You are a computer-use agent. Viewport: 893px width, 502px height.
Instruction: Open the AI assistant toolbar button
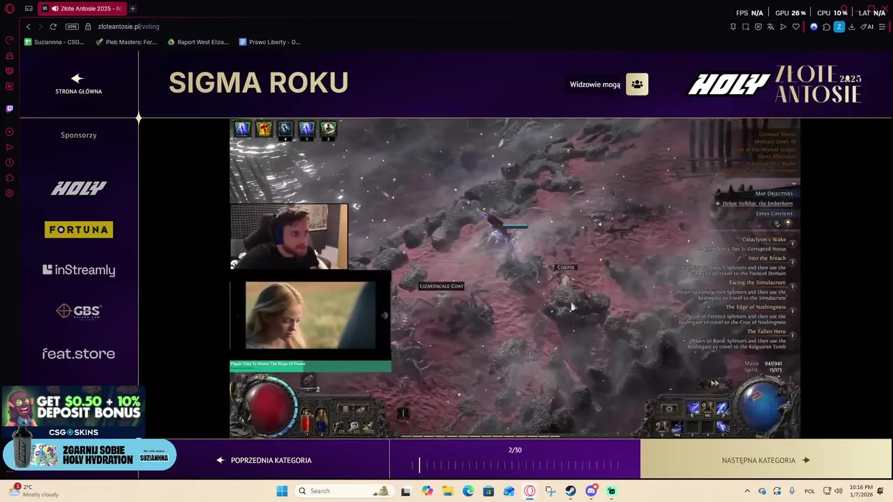[867, 26]
